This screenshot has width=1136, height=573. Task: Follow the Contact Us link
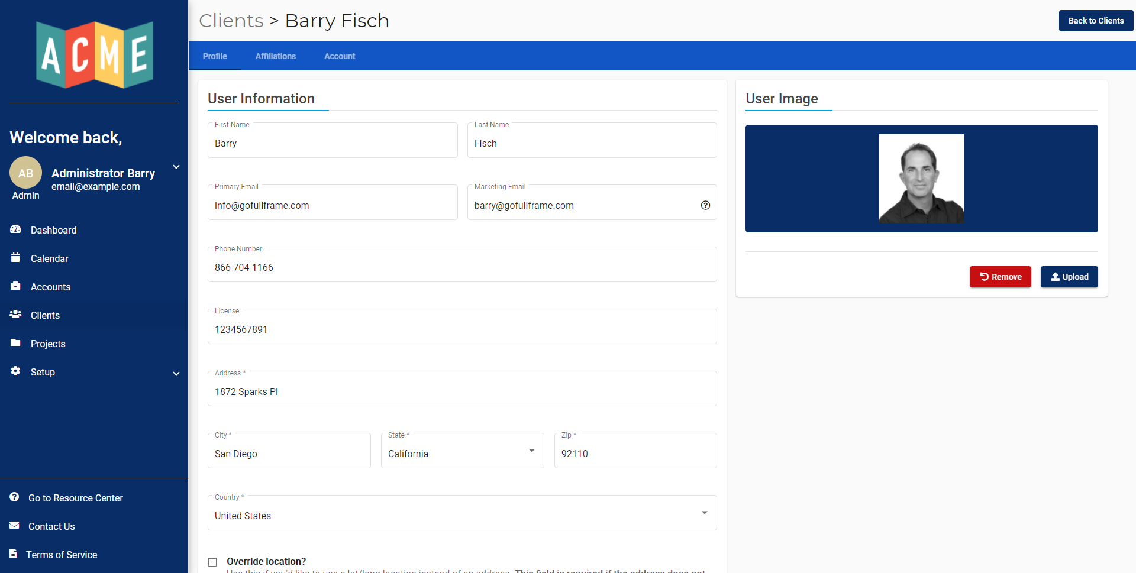point(51,526)
